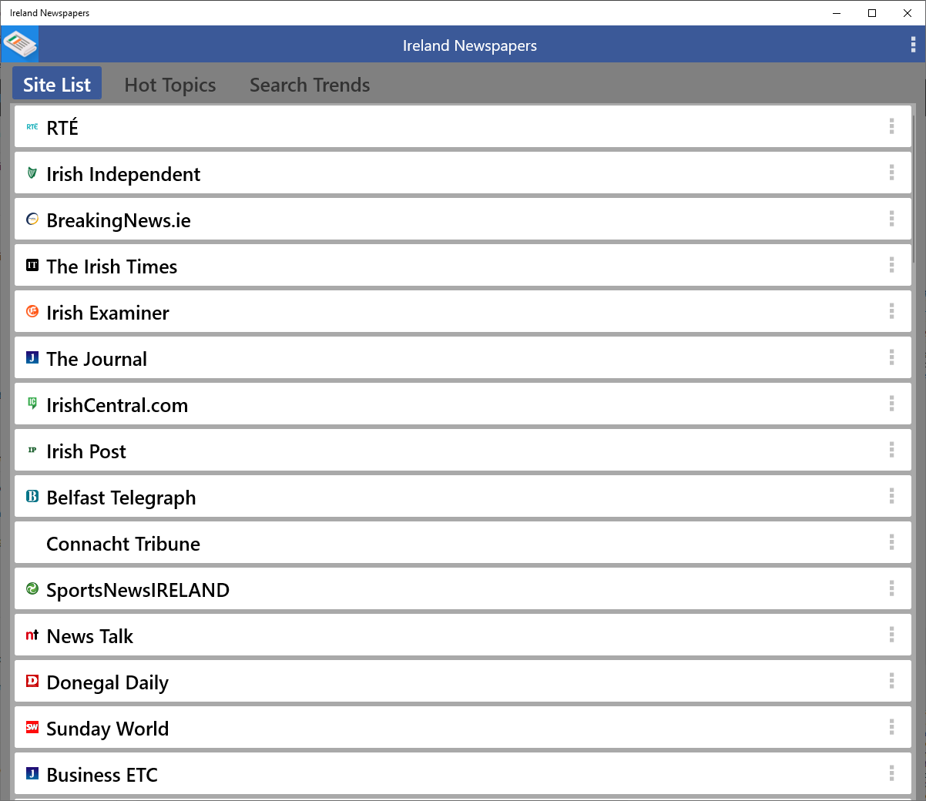This screenshot has width=926, height=801.
Task: Switch to the Hot Topics tab
Action: [x=170, y=85]
